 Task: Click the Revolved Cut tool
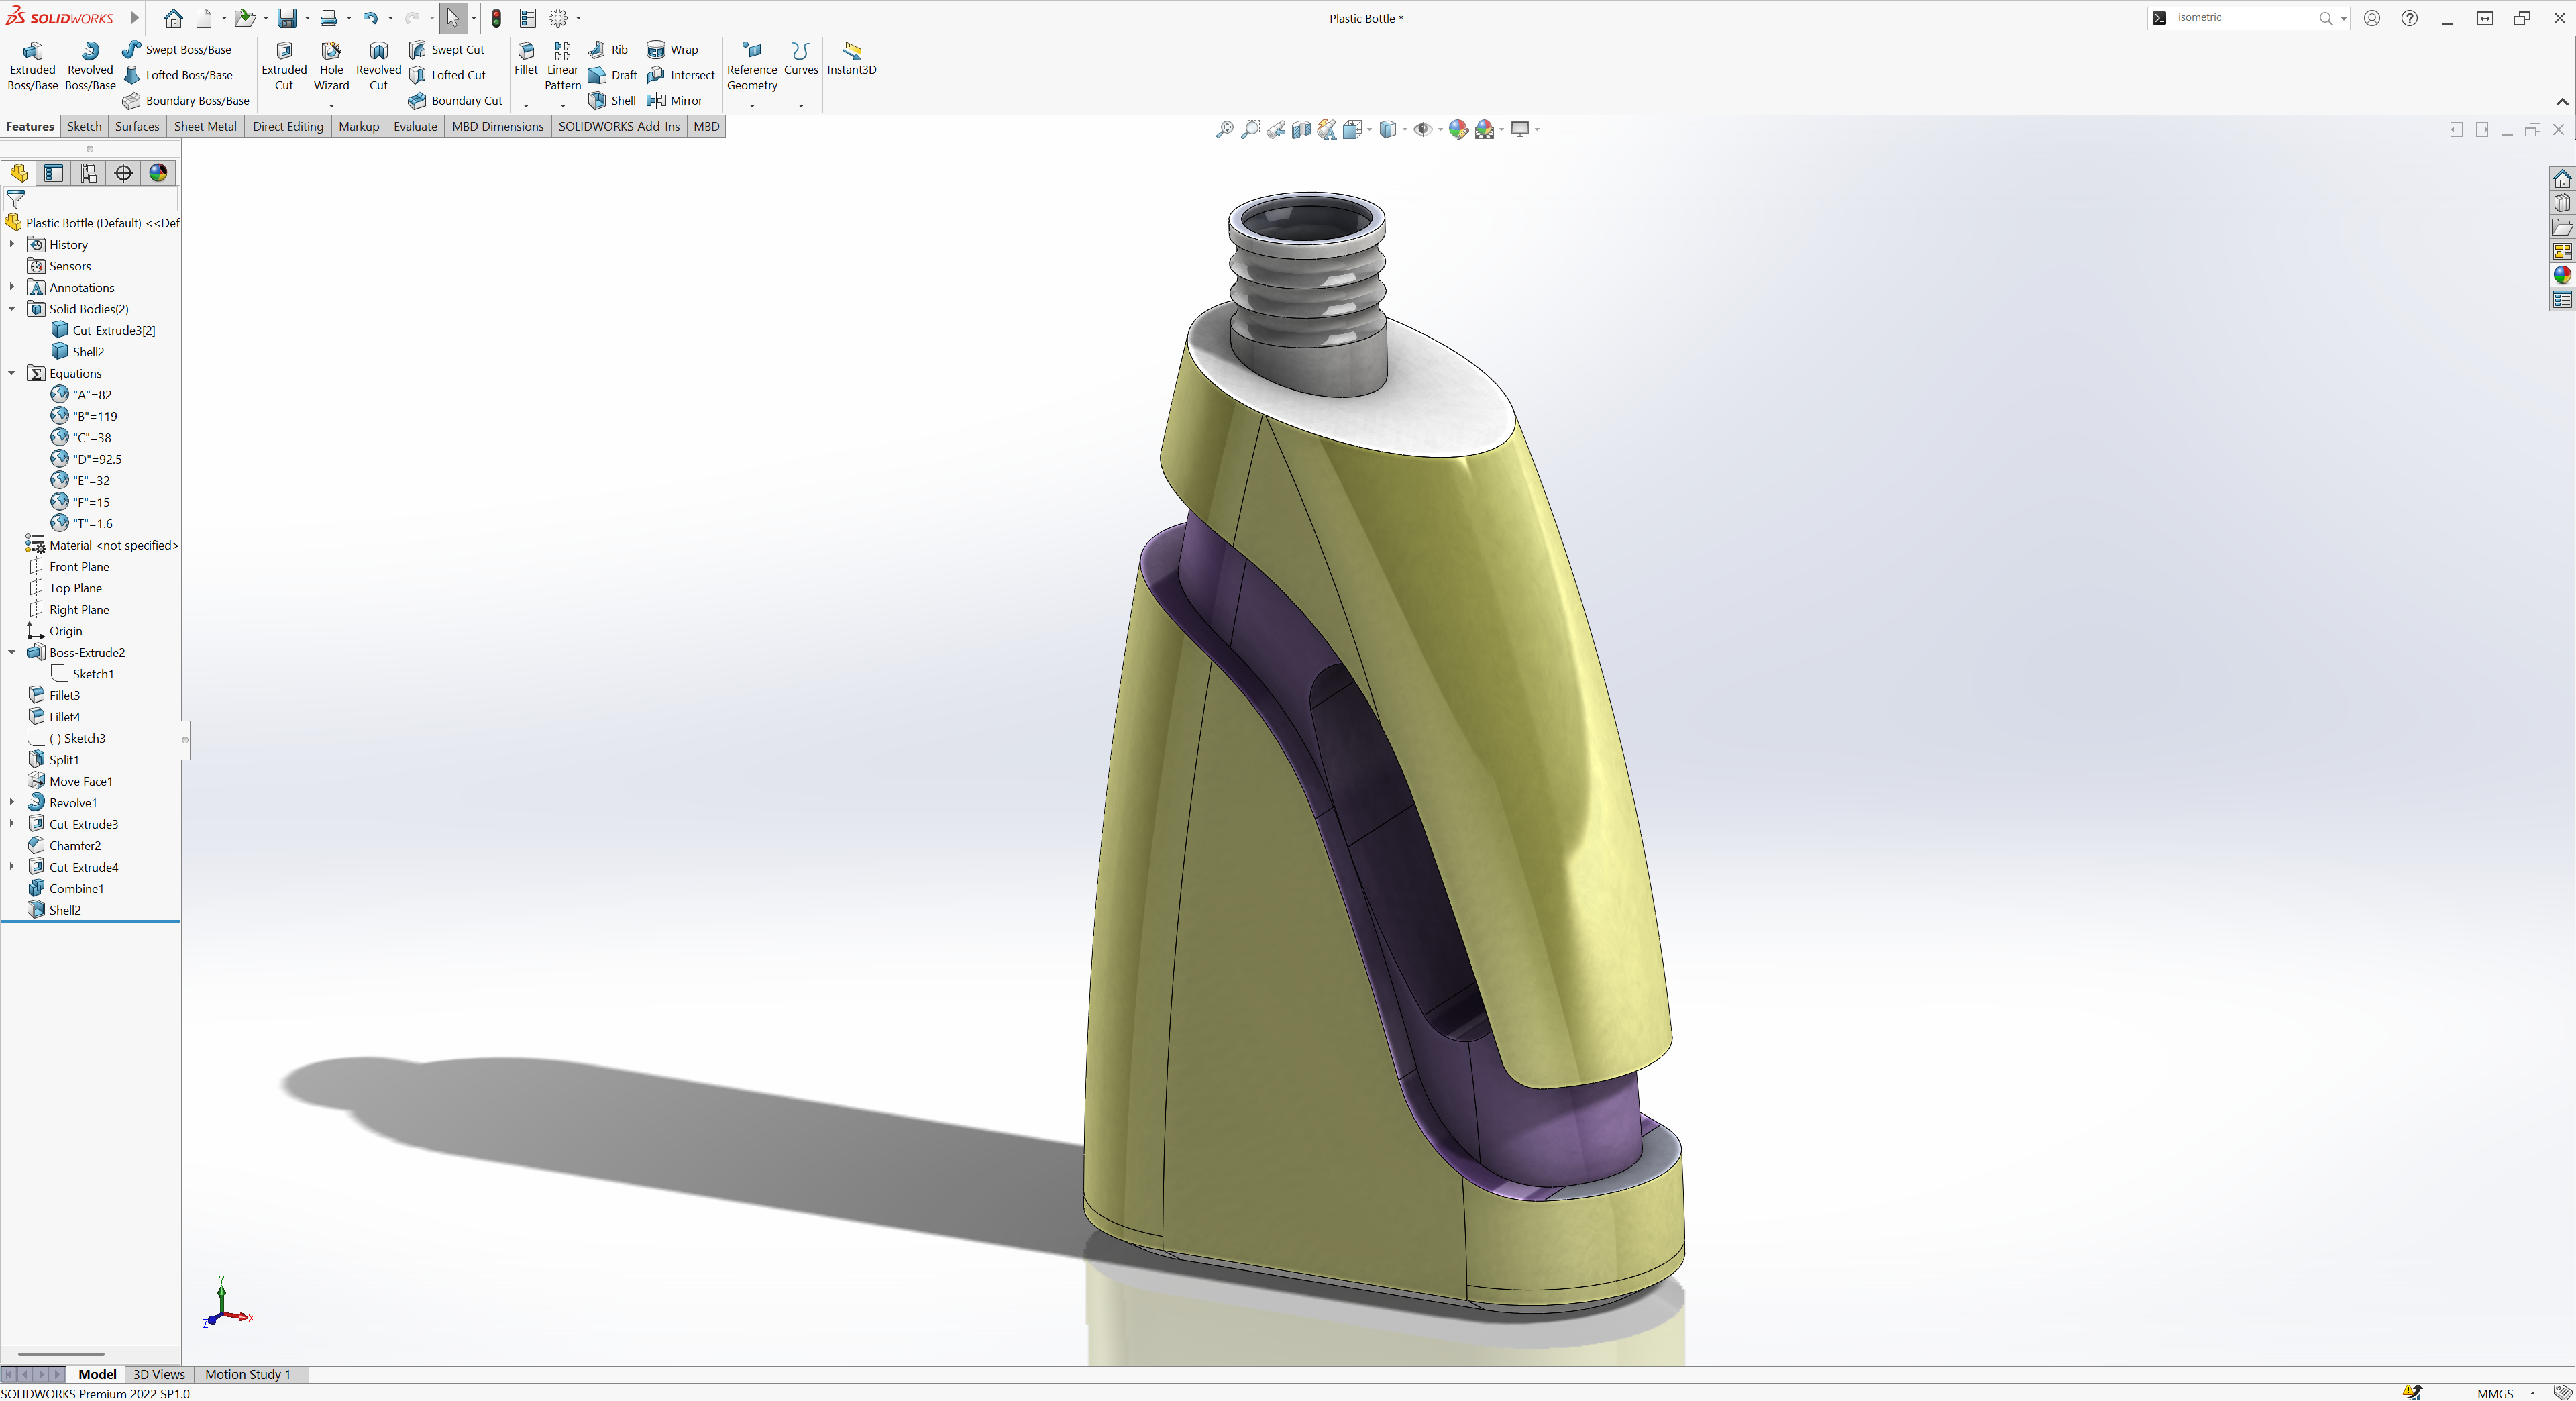[x=378, y=66]
